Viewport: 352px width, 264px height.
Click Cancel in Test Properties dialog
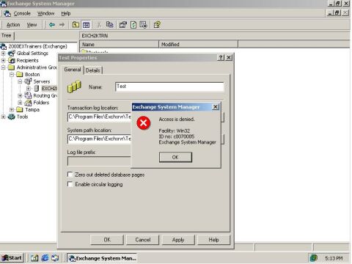point(143,240)
